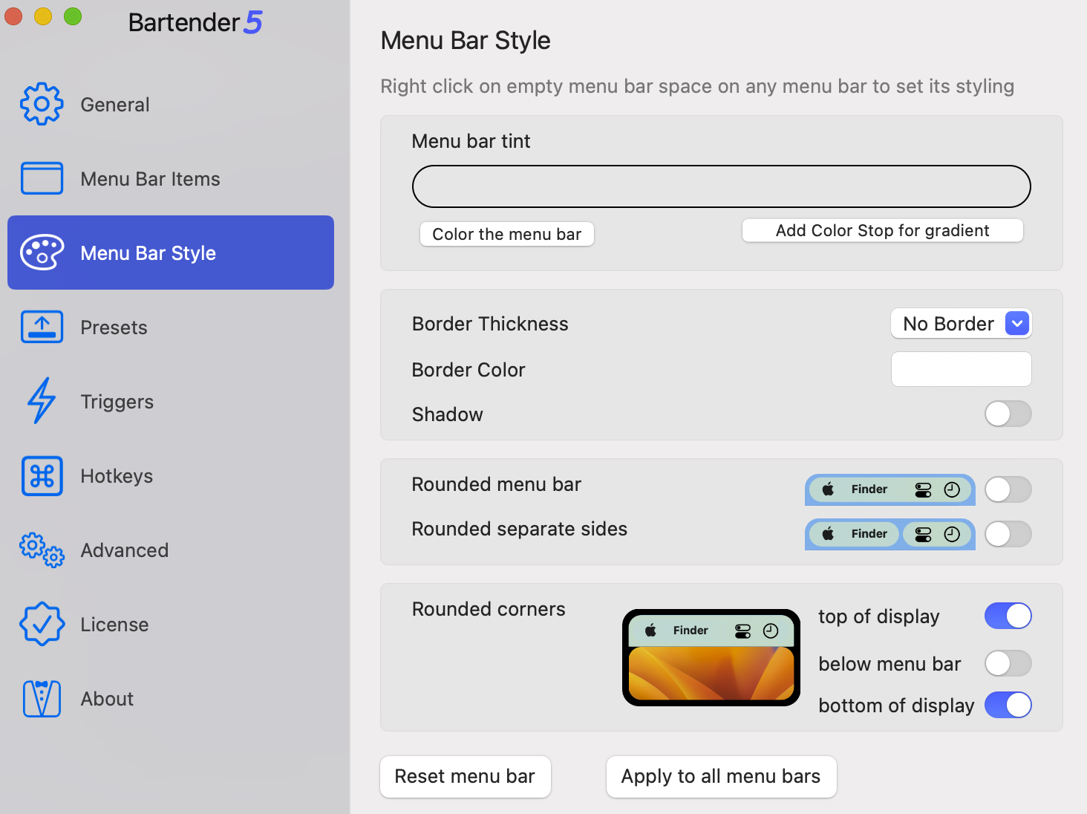Select the Menu Bar Items window icon
The width and height of the screenshot is (1087, 814).
point(42,178)
